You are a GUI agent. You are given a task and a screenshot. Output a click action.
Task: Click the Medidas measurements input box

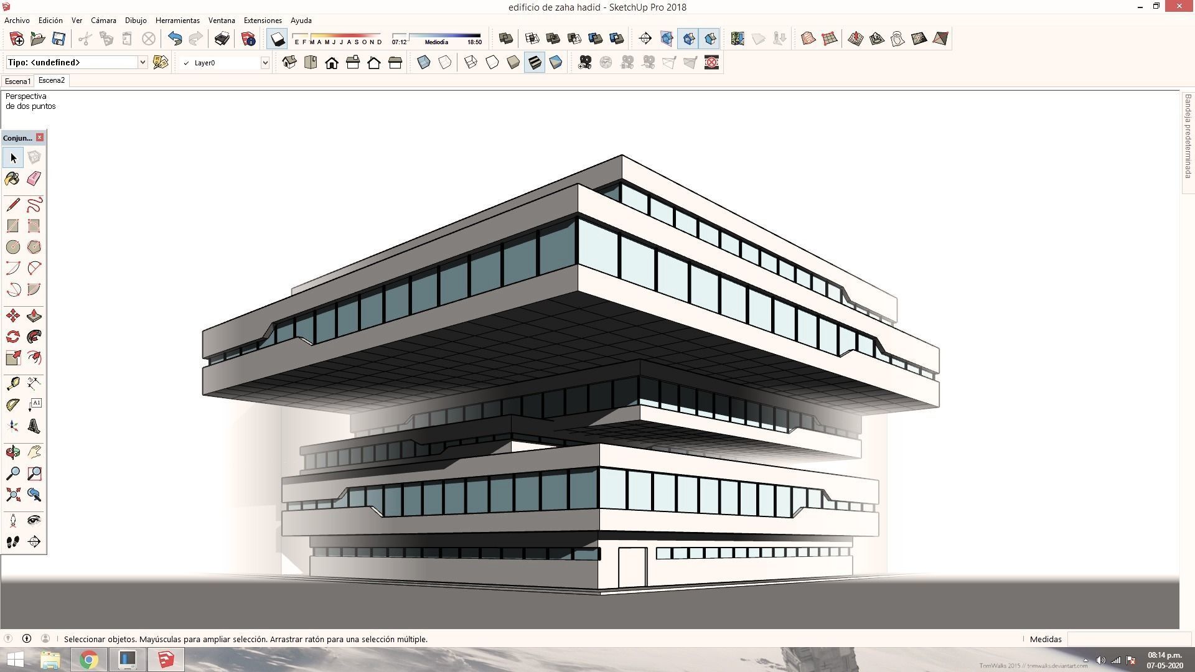coord(1129,639)
